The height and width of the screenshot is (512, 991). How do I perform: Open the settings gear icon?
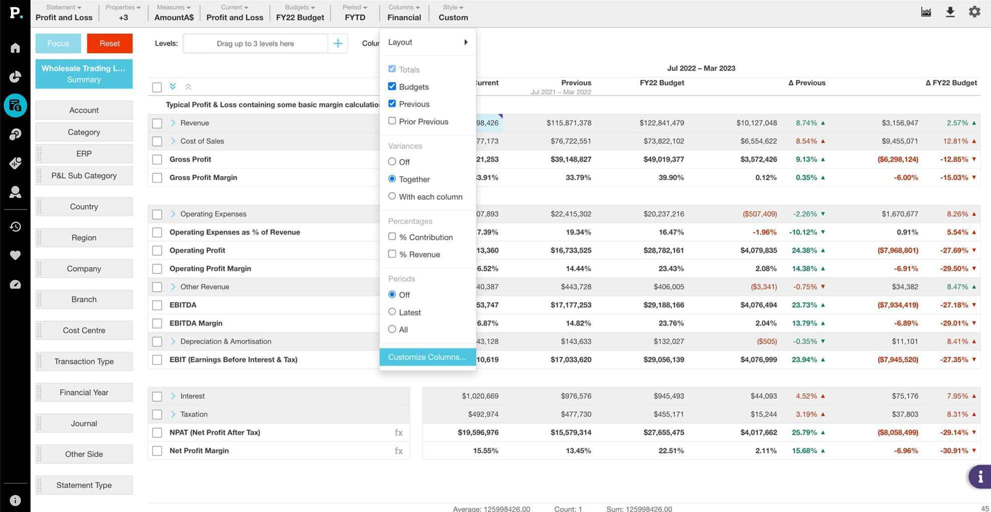(x=974, y=12)
